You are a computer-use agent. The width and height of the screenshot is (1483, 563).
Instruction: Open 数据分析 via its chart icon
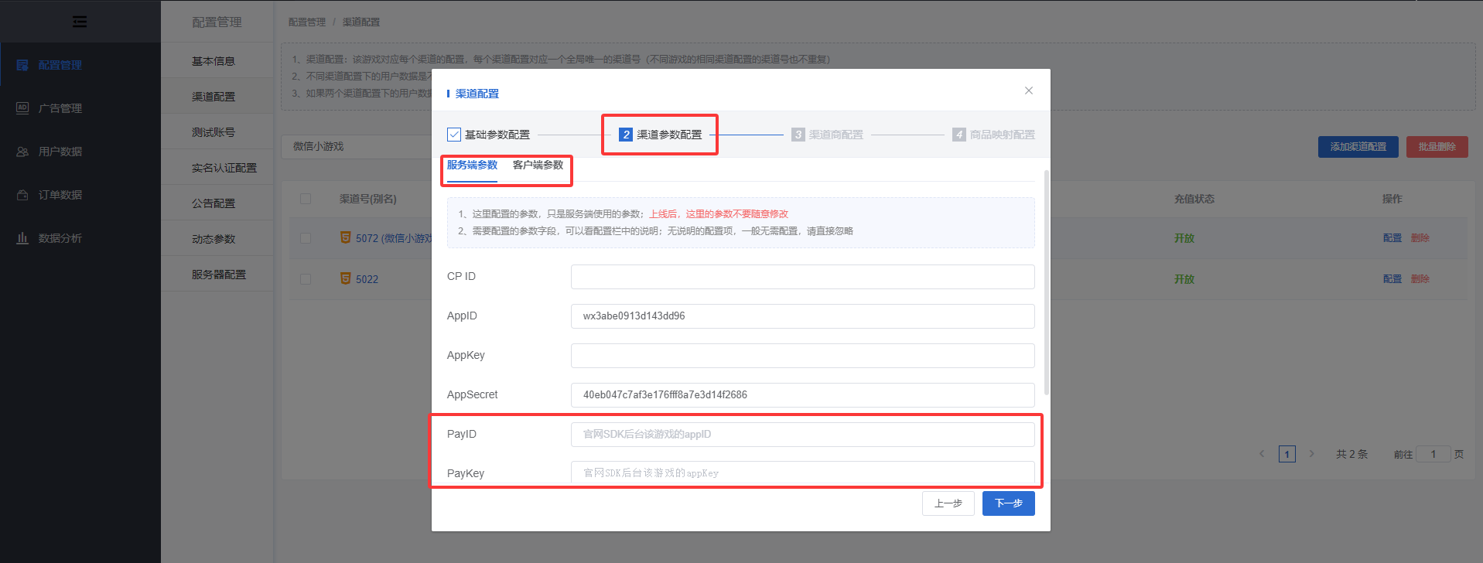click(x=22, y=238)
